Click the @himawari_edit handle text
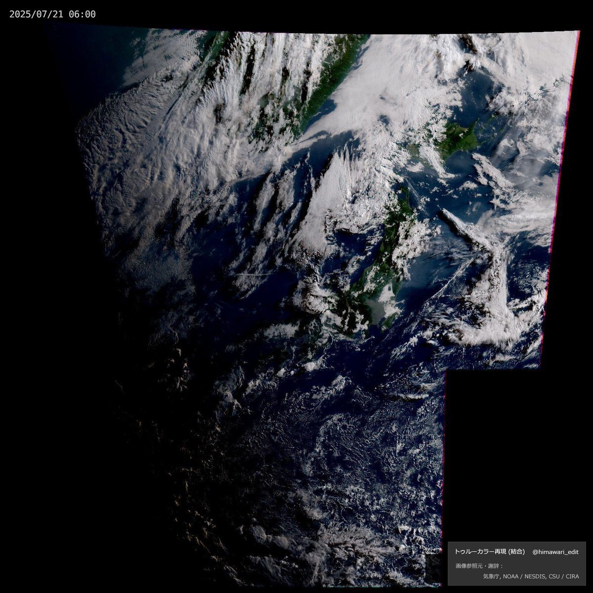 pos(555,552)
